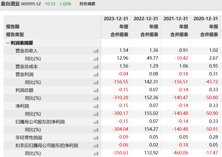Viewport: 222px width, 157px height.
Task: Open chart icon on the standalone 净利润 row
Action: click(x=96, y=106)
